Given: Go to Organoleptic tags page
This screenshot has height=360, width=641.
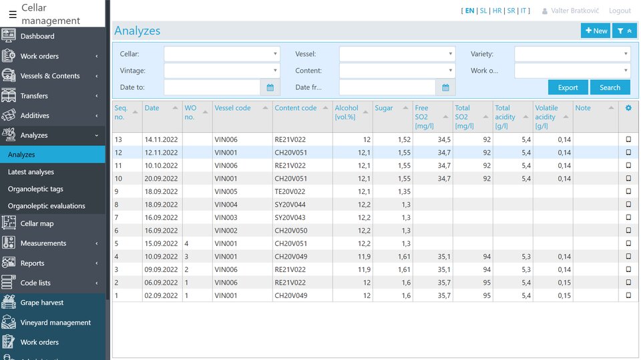Looking at the screenshot, I should [35, 189].
